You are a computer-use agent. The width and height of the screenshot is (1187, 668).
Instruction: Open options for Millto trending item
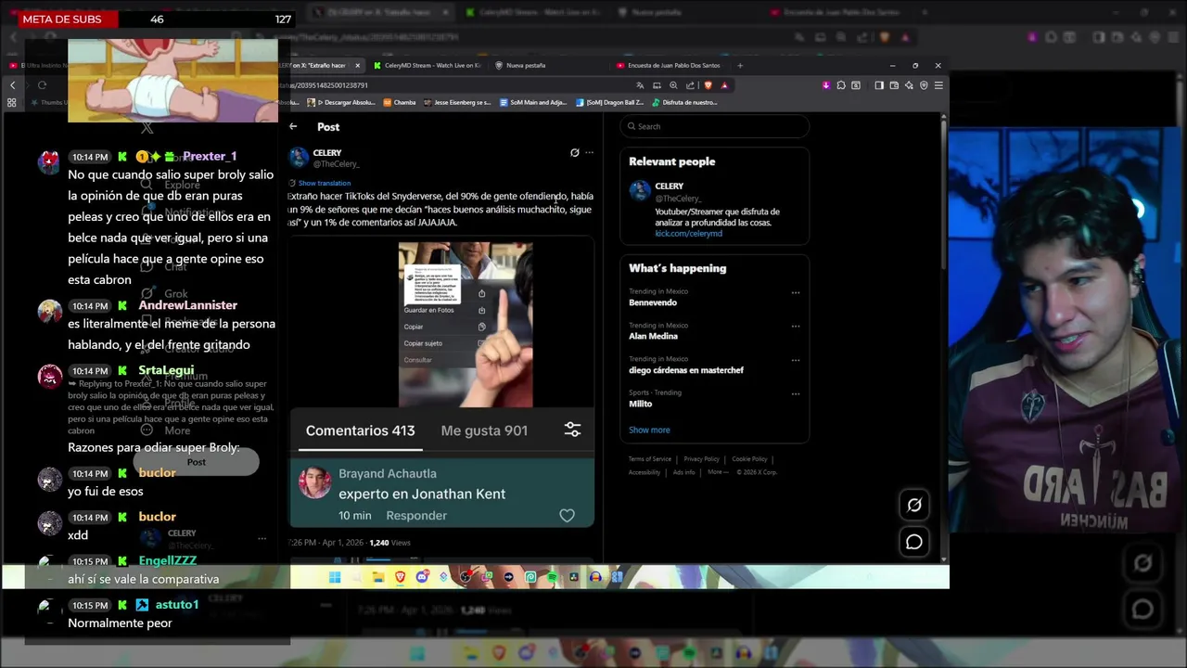[x=795, y=393]
